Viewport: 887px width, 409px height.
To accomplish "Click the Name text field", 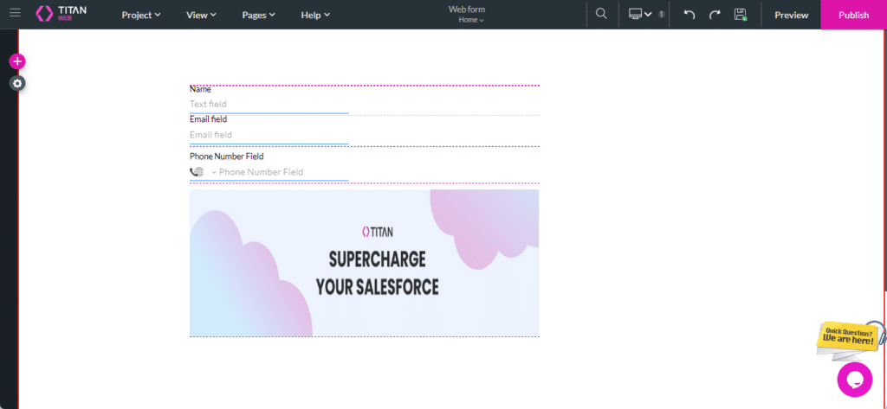I will pos(269,105).
